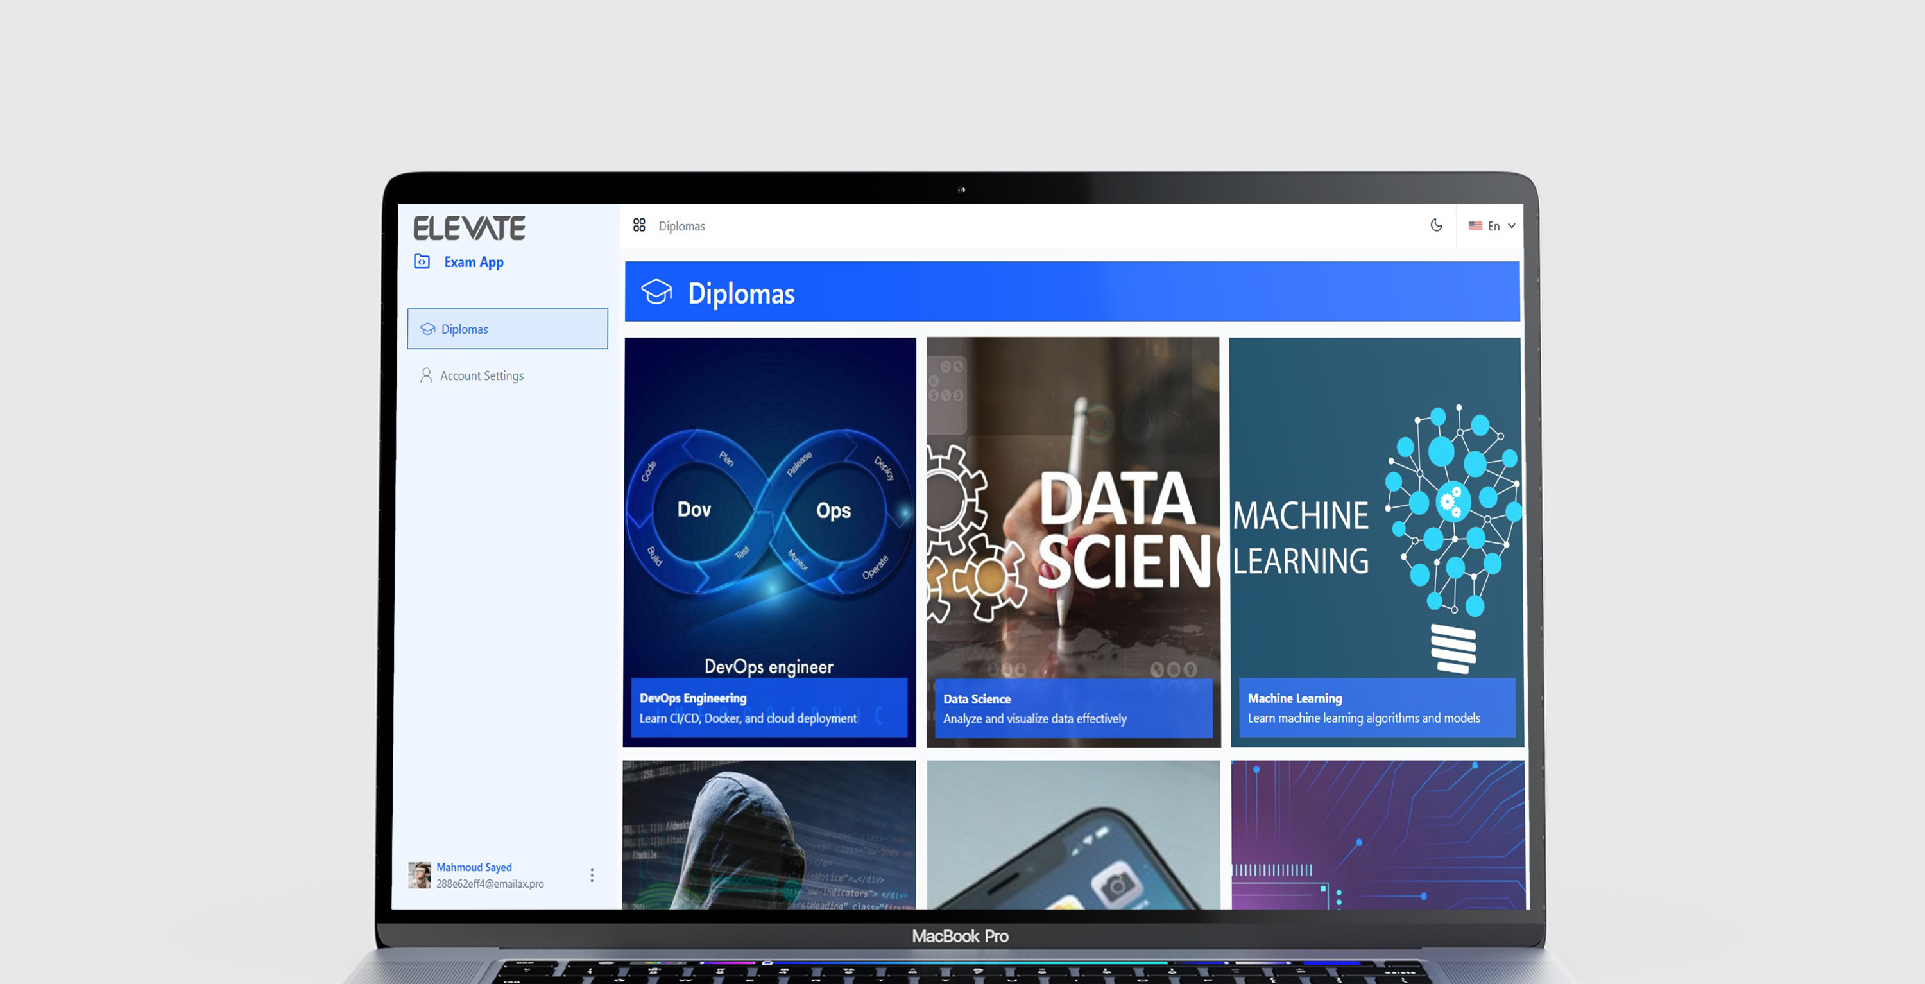Click the graduation cap in Diplomas banner

[656, 291]
